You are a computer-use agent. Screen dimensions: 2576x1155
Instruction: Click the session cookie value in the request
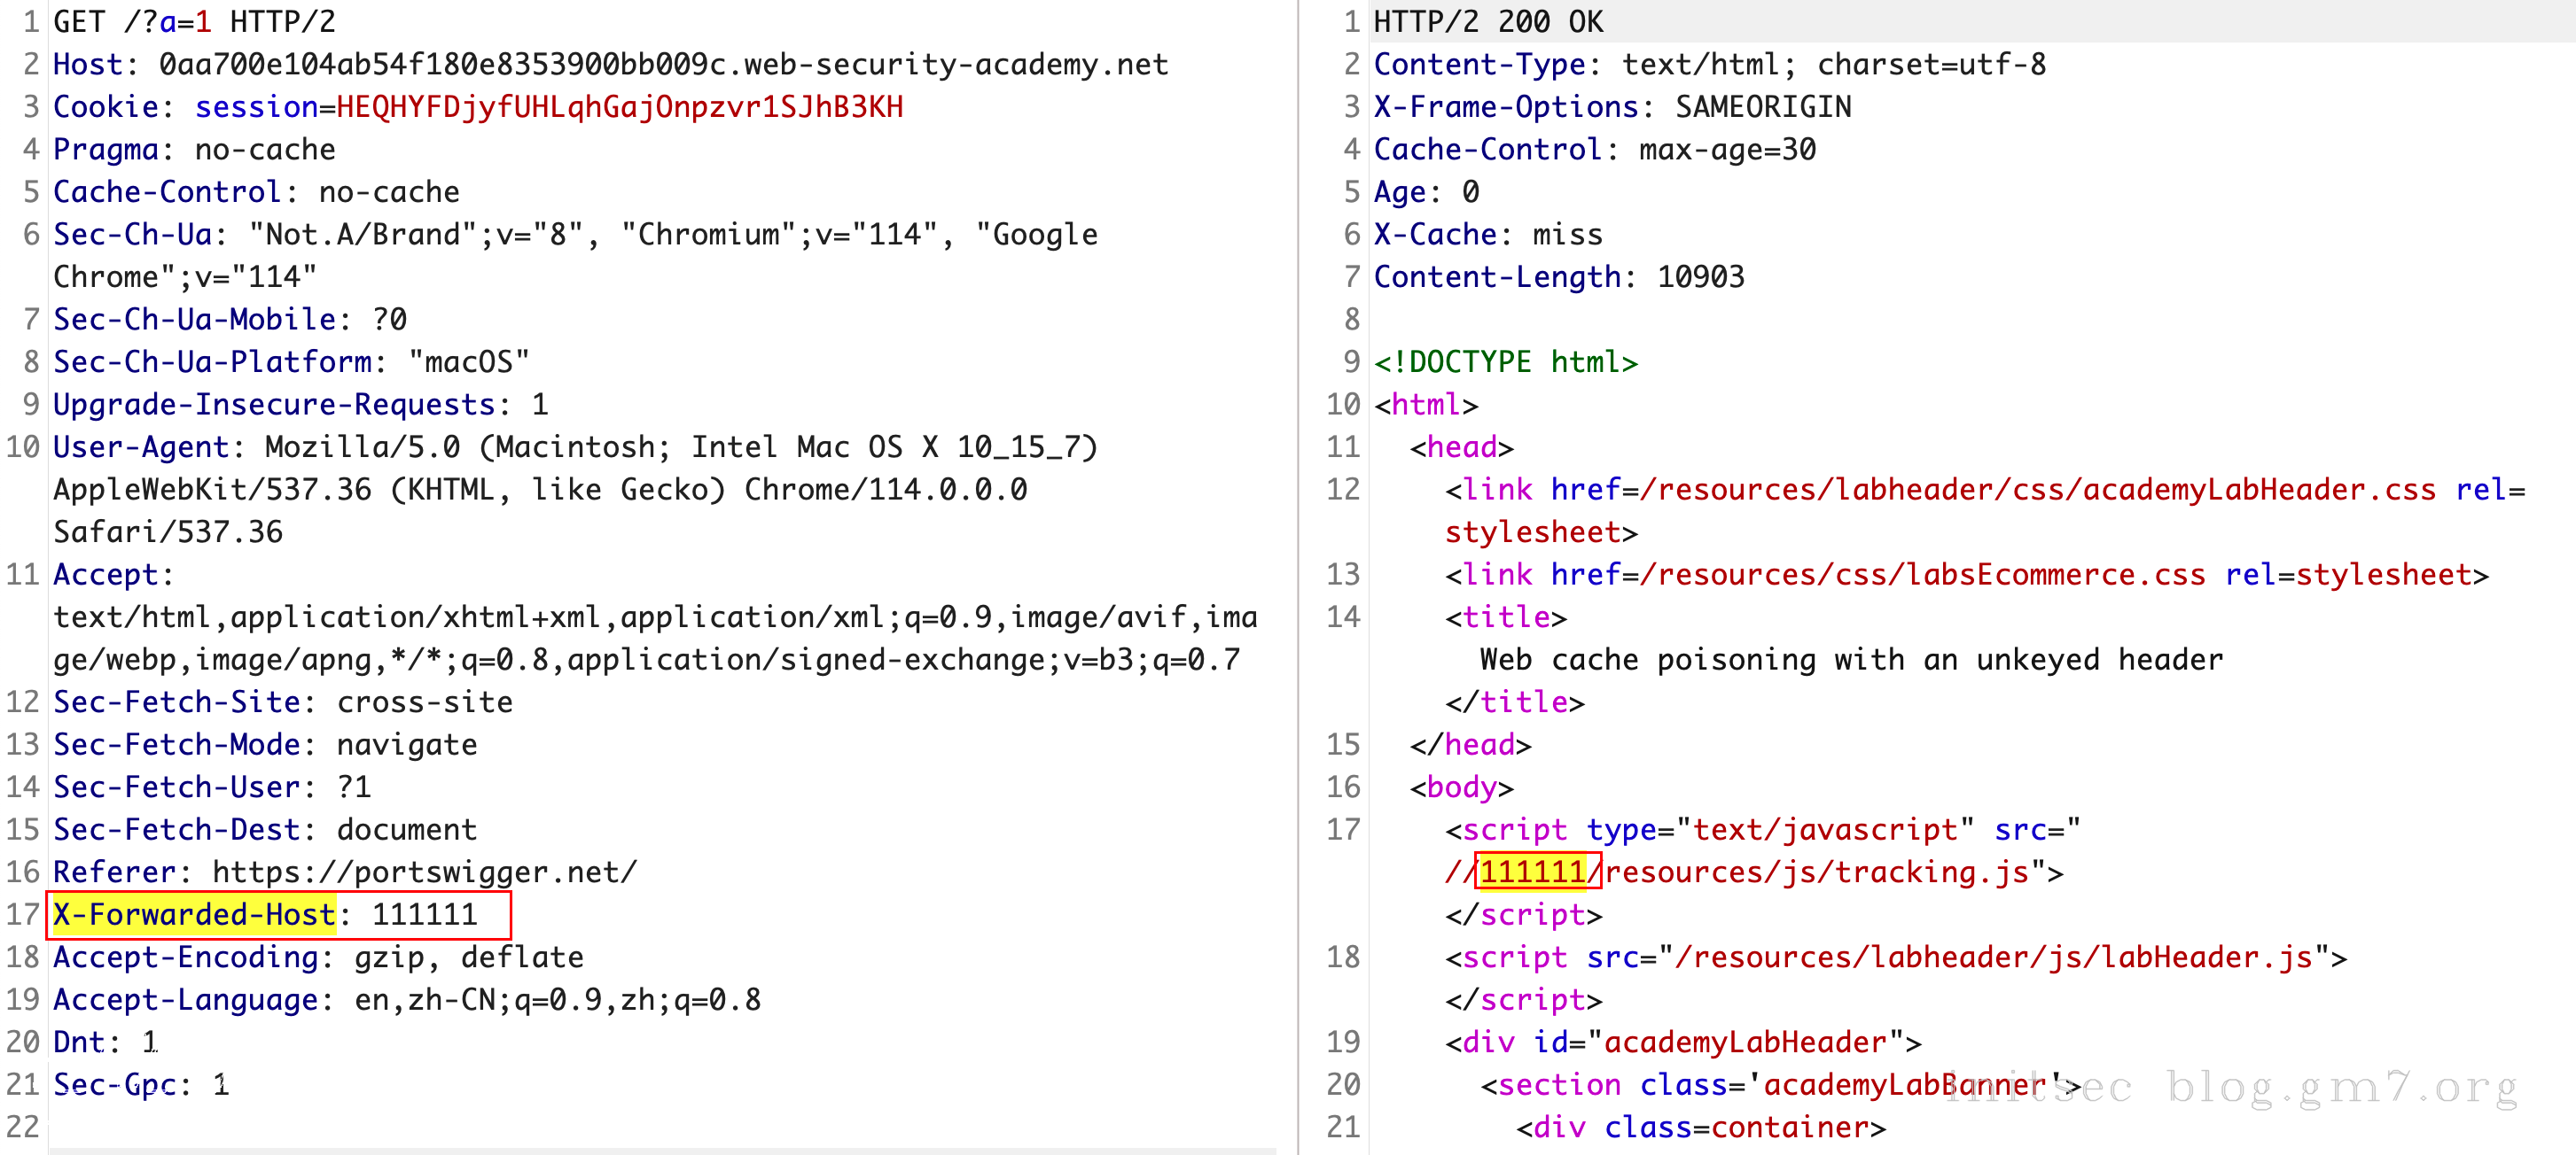tap(619, 107)
